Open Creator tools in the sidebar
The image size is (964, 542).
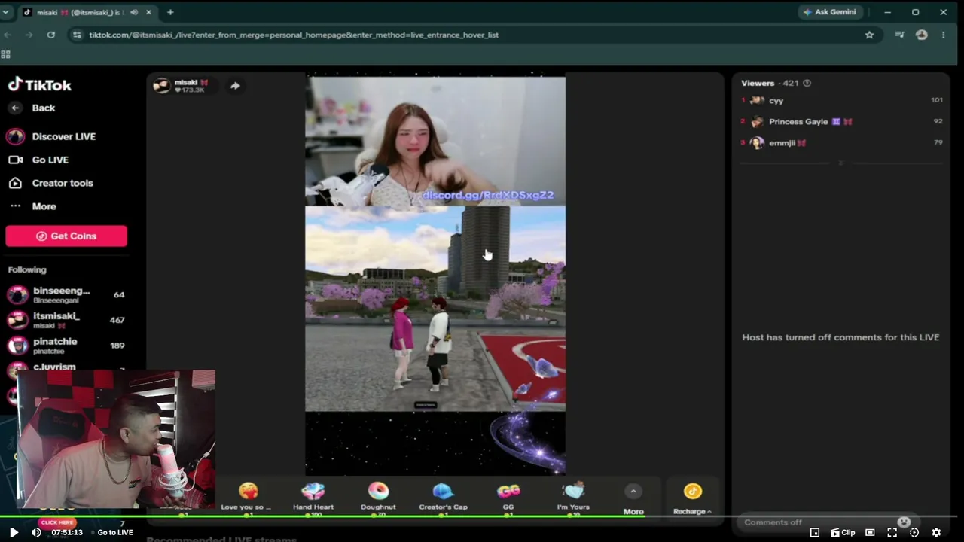[x=50, y=183]
